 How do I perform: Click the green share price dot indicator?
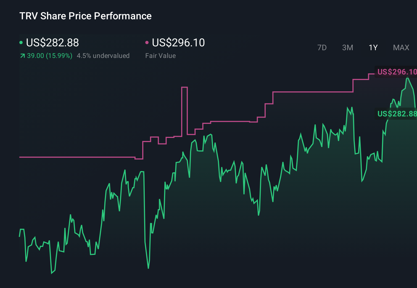[x=21, y=42]
